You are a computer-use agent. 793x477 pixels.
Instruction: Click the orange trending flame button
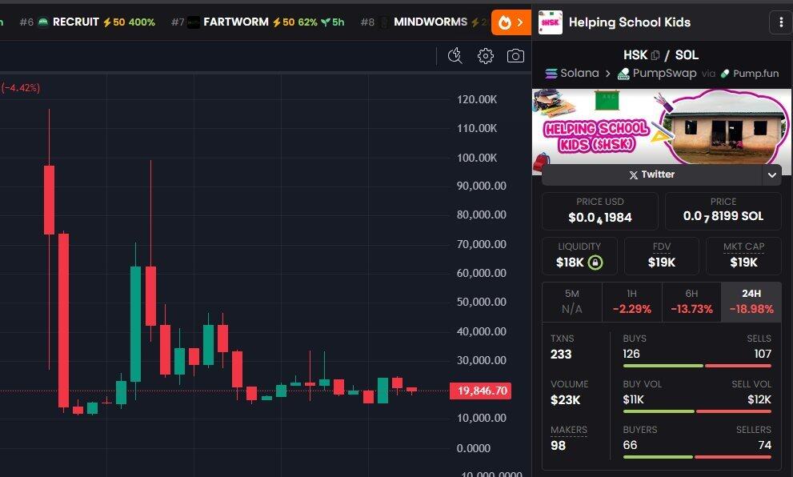click(511, 22)
